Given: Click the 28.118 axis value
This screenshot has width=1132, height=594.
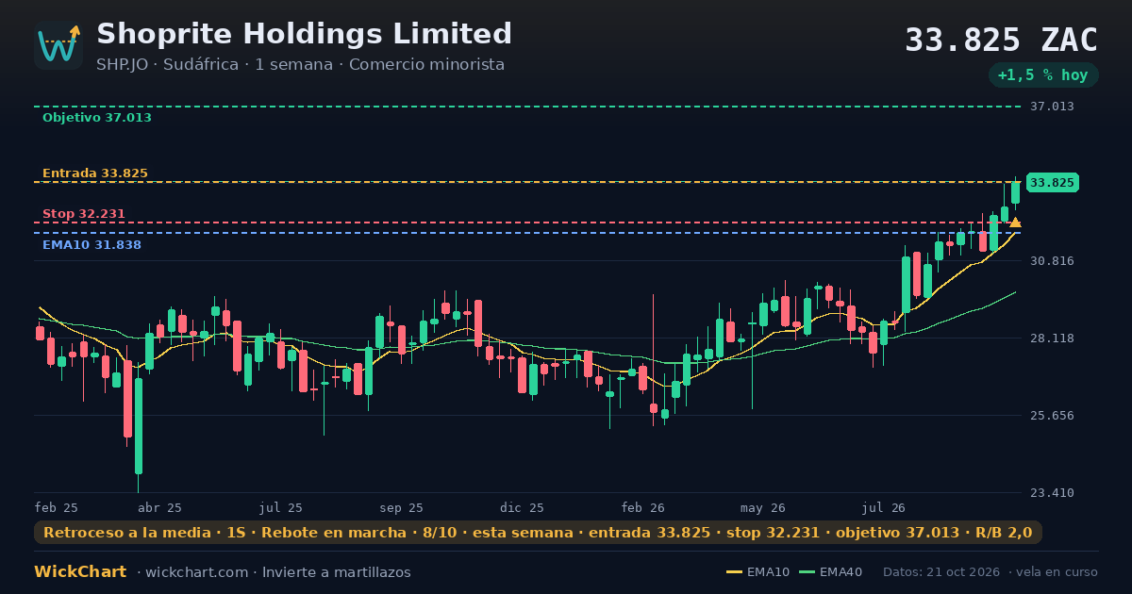Looking at the screenshot, I should (1052, 338).
